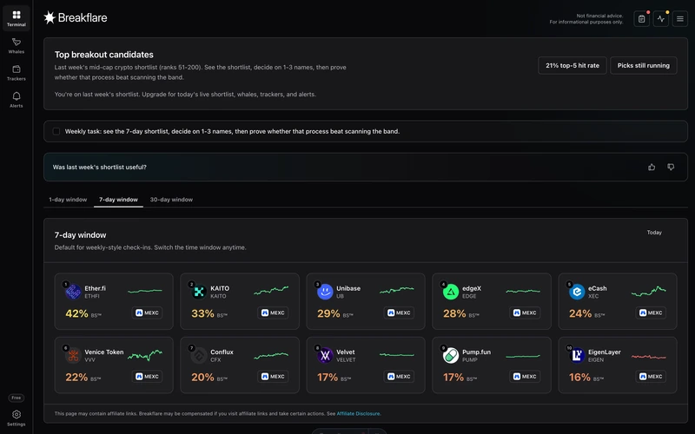Open MEXC button on Ether.fi card
This screenshot has height=434, width=695.
coord(147,312)
